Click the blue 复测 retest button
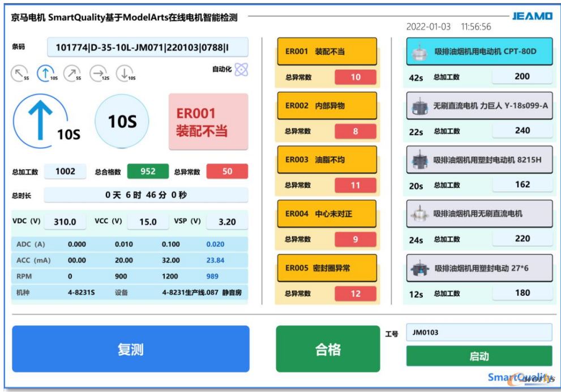Image resolution: width=561 pixels, height=392 pixels. click(x=131, y=349)
